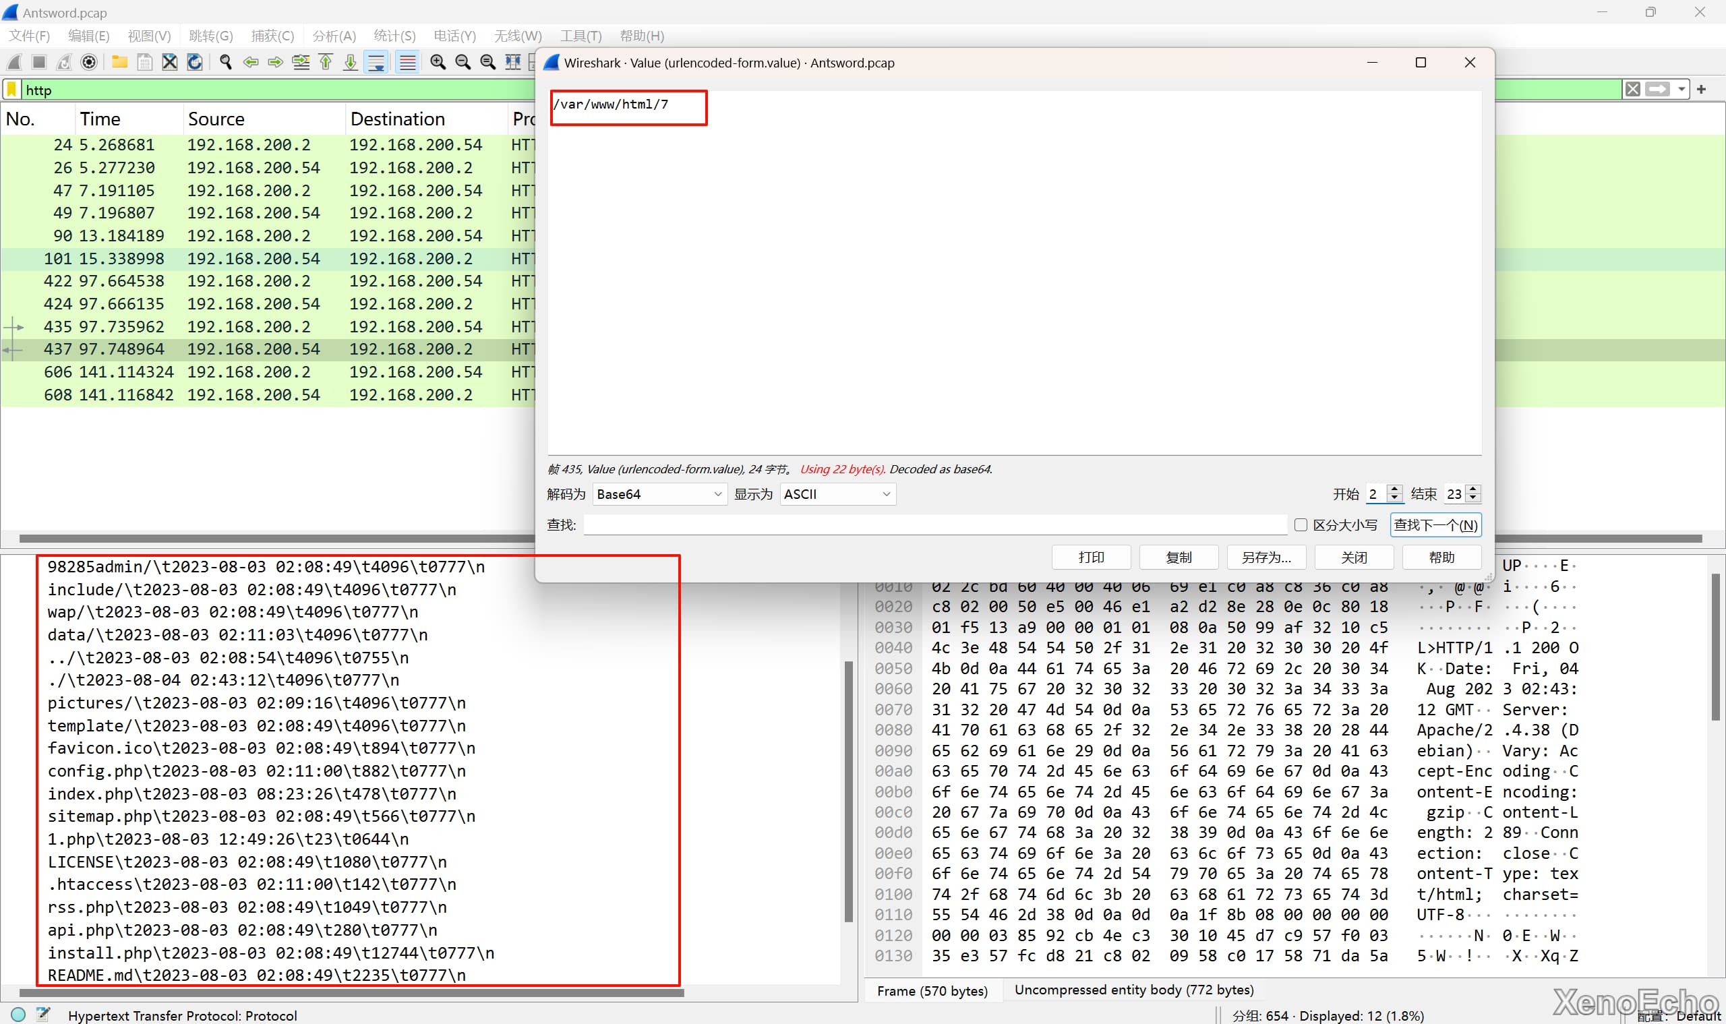Viewport: 1726px width, 1024px height.
Task: Click the 查找 search input field
Action: [934, 525]
